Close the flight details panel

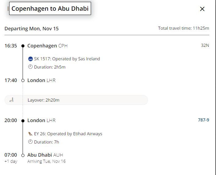coord(202,9)
